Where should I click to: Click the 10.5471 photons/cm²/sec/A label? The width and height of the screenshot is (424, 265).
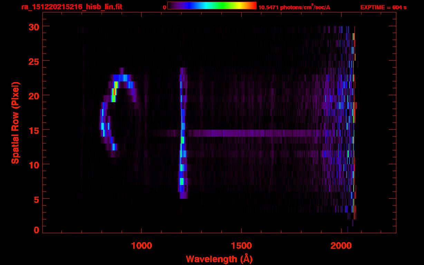[x=294, y=7]
